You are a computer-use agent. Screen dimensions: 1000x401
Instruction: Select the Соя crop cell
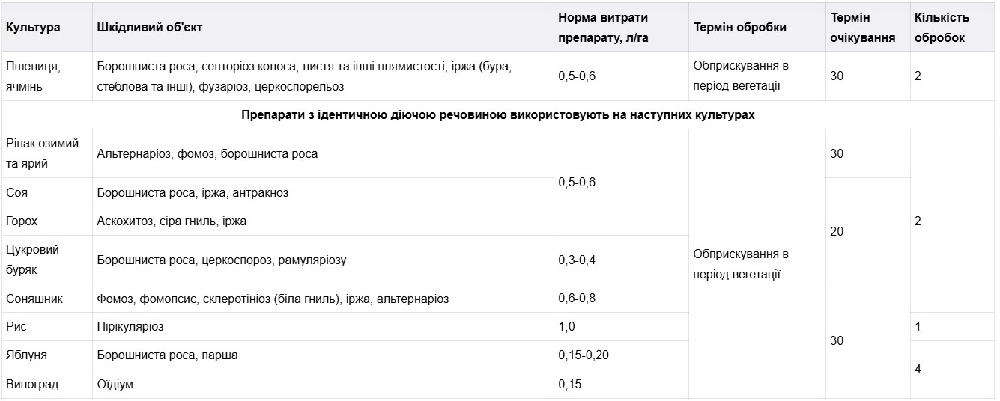17,192
